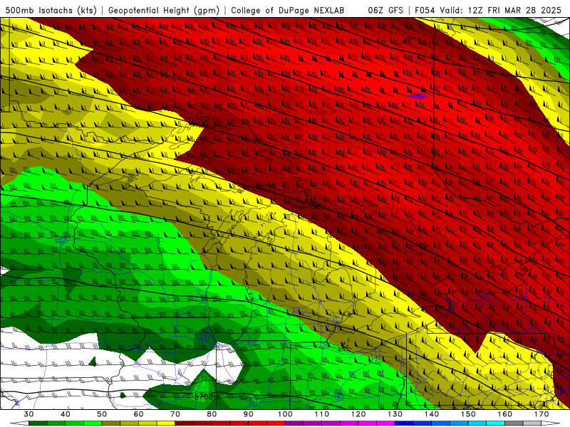Viewport: 570px width, 427px height.
Task: Select the dark blue swatch at 130 in legend
Action: click(x=404, y=423)
